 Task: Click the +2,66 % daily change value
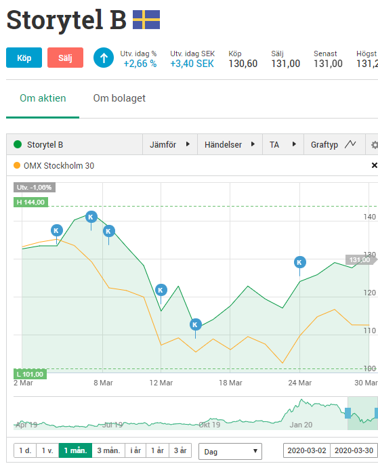point(140,64)
